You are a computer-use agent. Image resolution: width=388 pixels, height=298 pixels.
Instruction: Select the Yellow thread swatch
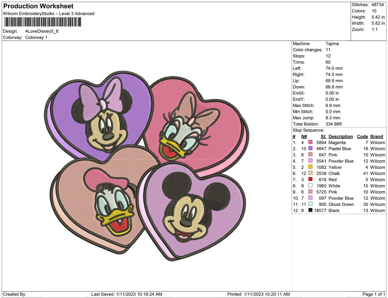(x=310, y=167)
